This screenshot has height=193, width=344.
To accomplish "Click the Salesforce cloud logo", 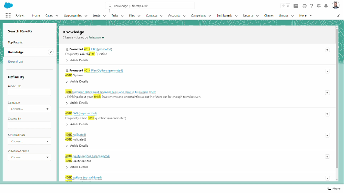I will (8, 6).
